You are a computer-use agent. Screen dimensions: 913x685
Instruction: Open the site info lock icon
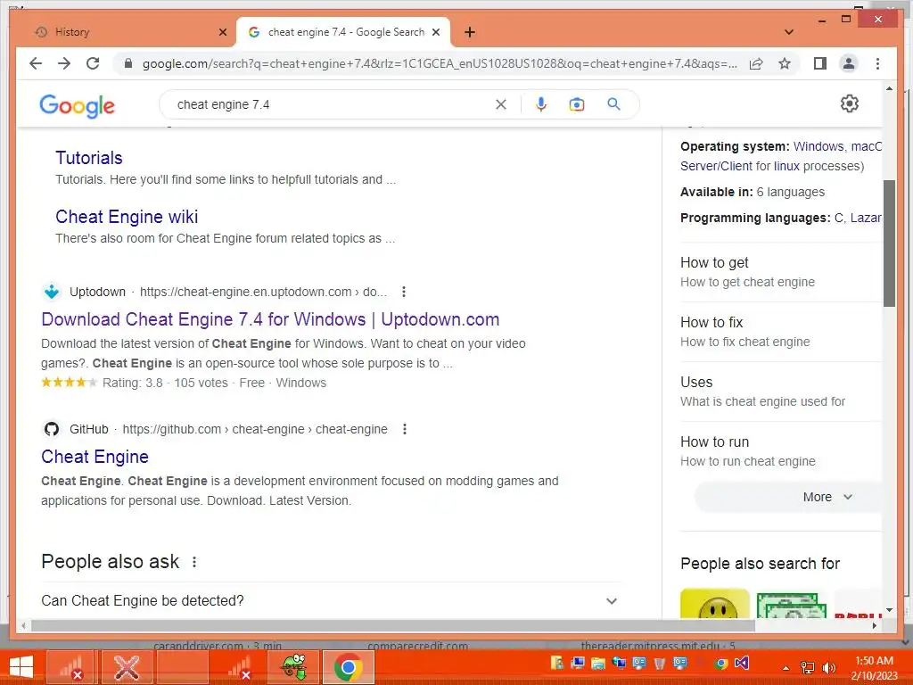click(128, 63)
